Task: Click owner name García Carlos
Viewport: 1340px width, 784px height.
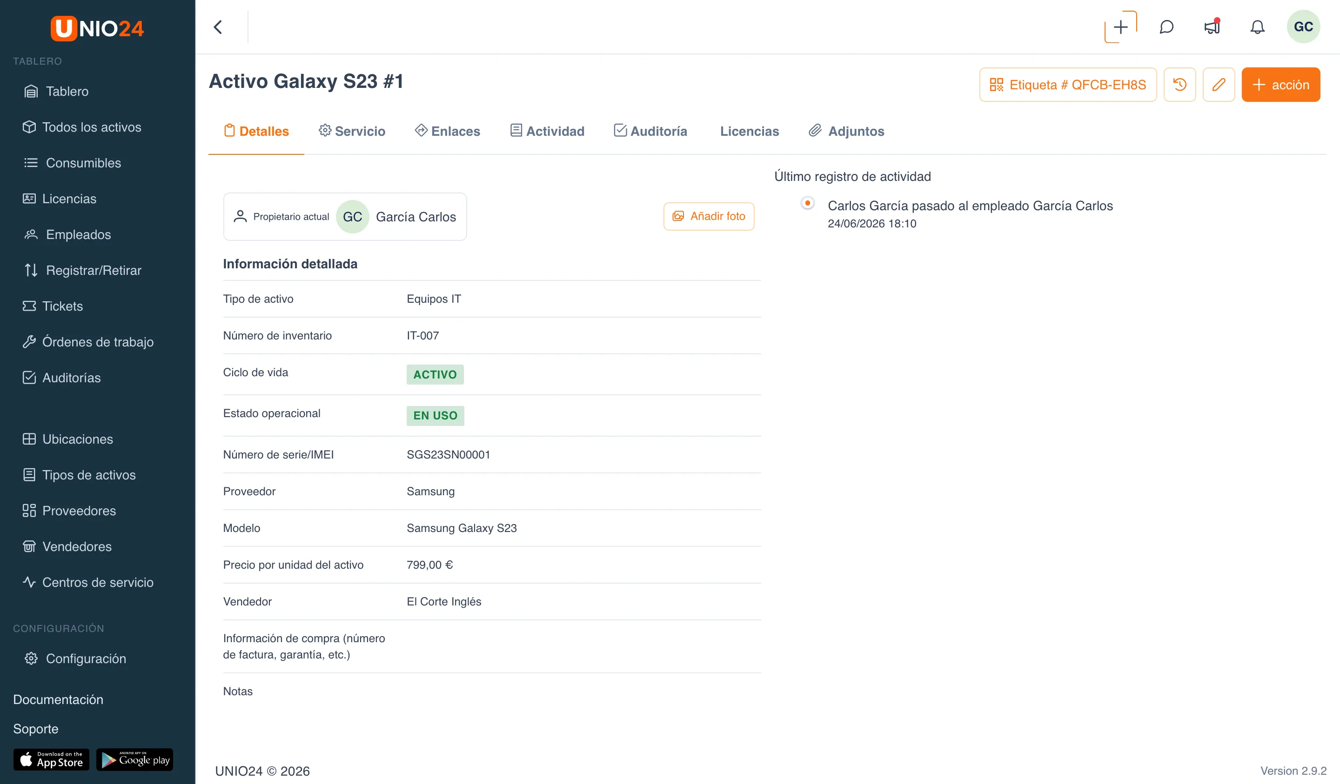Action: pos(416,217)
